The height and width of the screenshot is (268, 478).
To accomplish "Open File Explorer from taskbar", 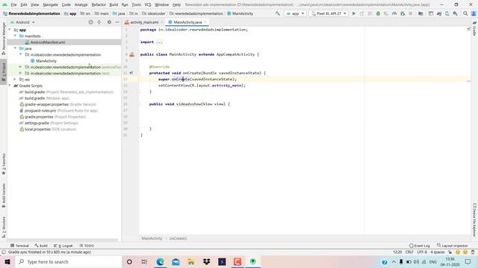I will pyautogui.click(x=191, y=261).
